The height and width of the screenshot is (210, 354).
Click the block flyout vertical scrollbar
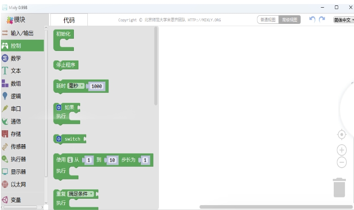pyautogui.click(x=155, y=66)
